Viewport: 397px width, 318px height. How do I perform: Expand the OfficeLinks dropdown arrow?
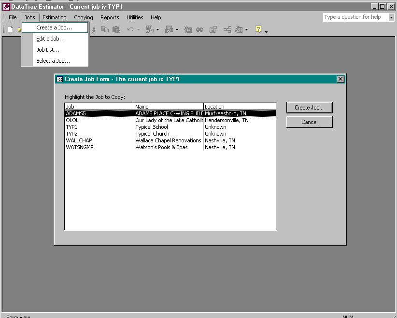pos(157,29)
